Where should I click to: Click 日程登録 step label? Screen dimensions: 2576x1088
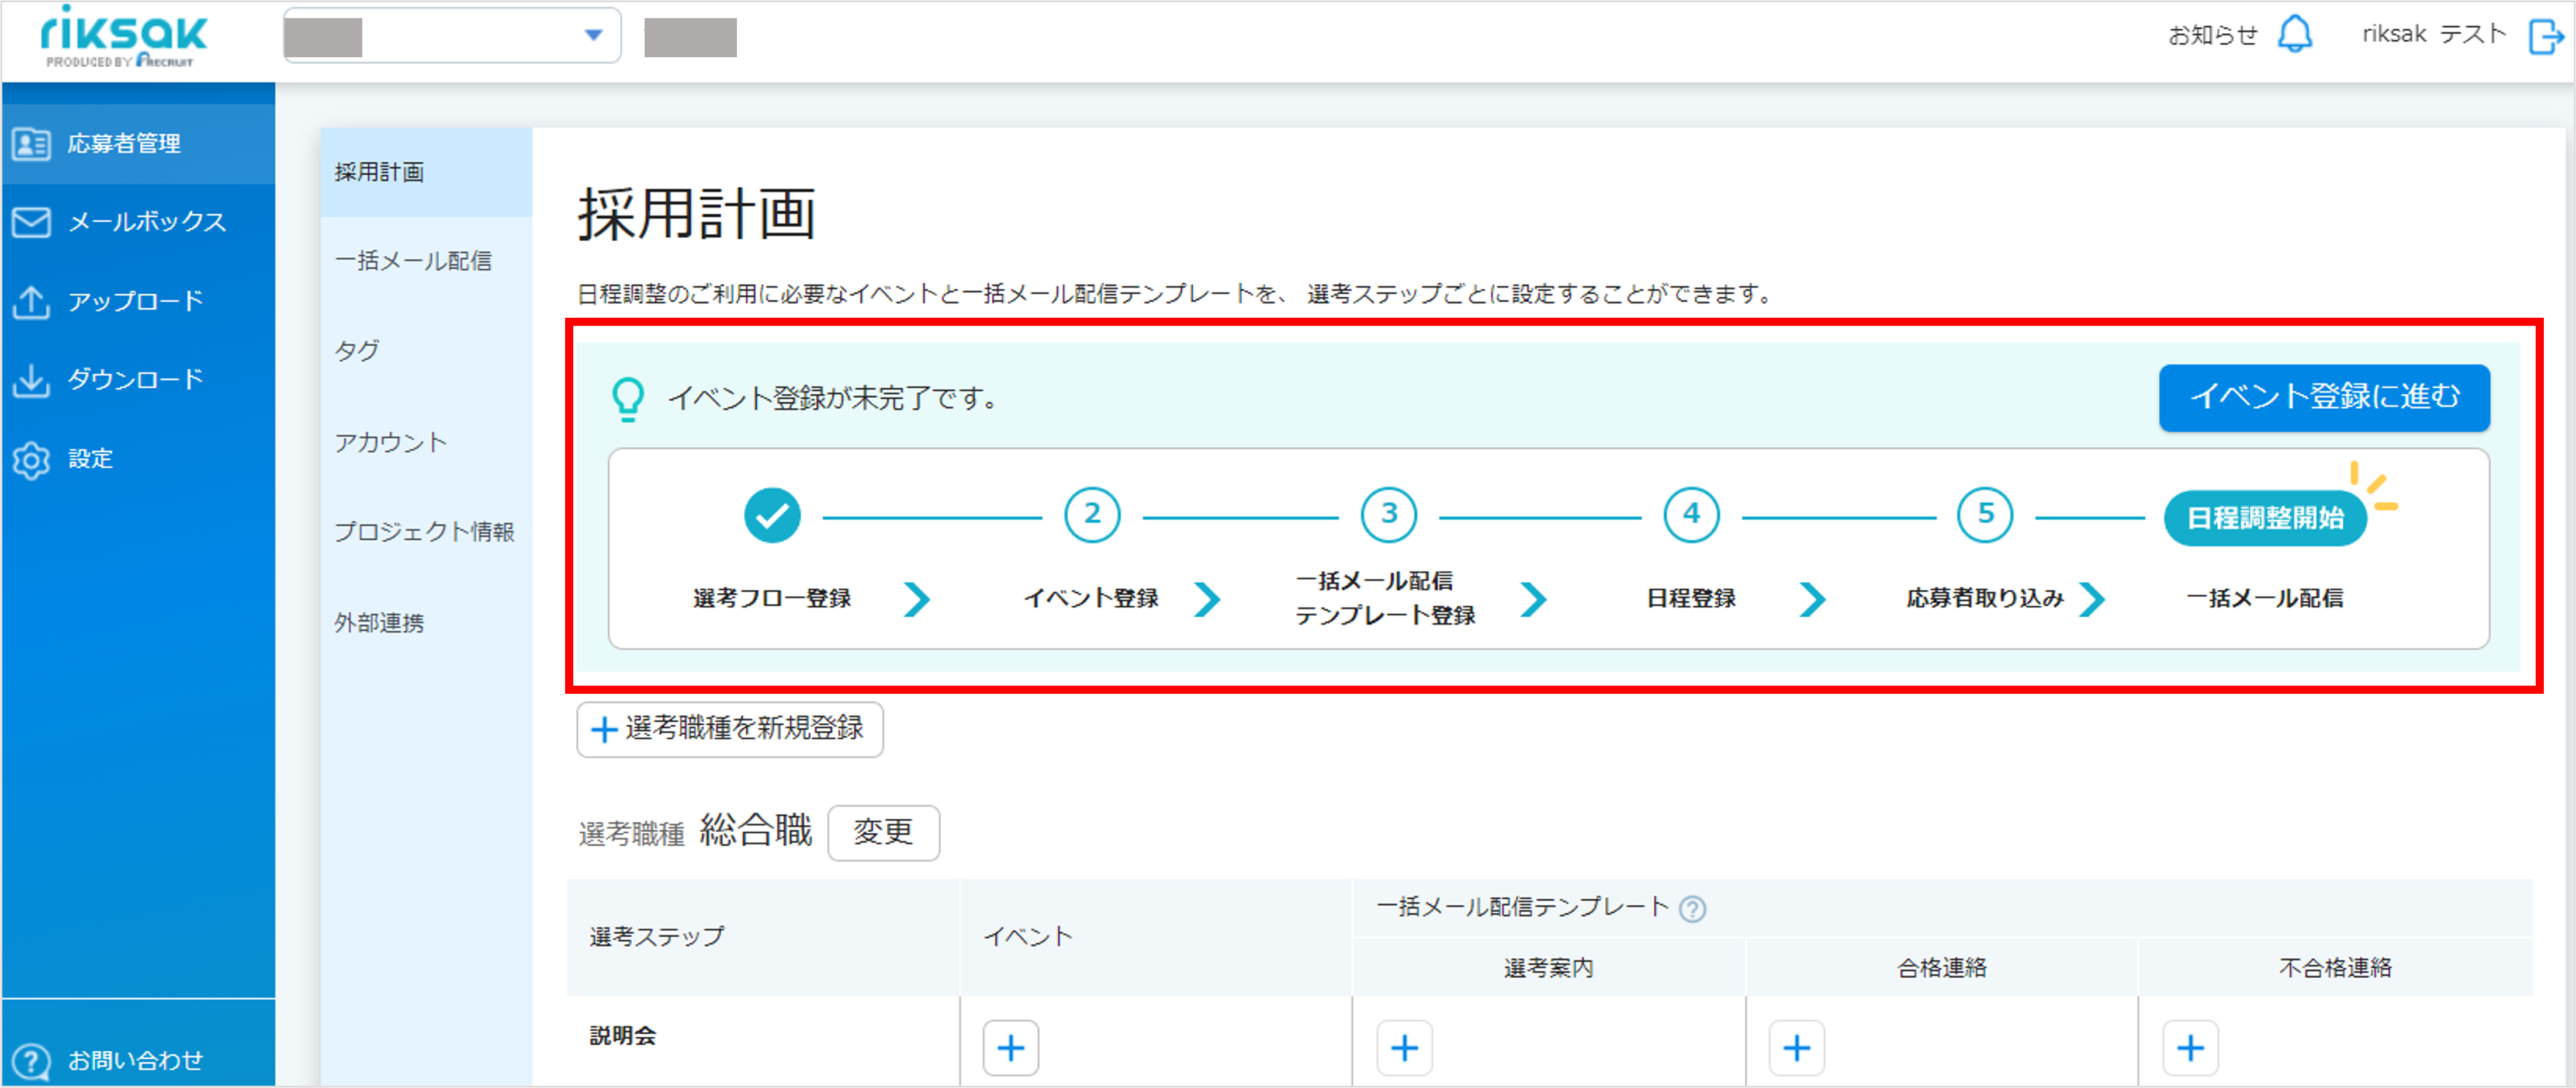(1691, 599)
